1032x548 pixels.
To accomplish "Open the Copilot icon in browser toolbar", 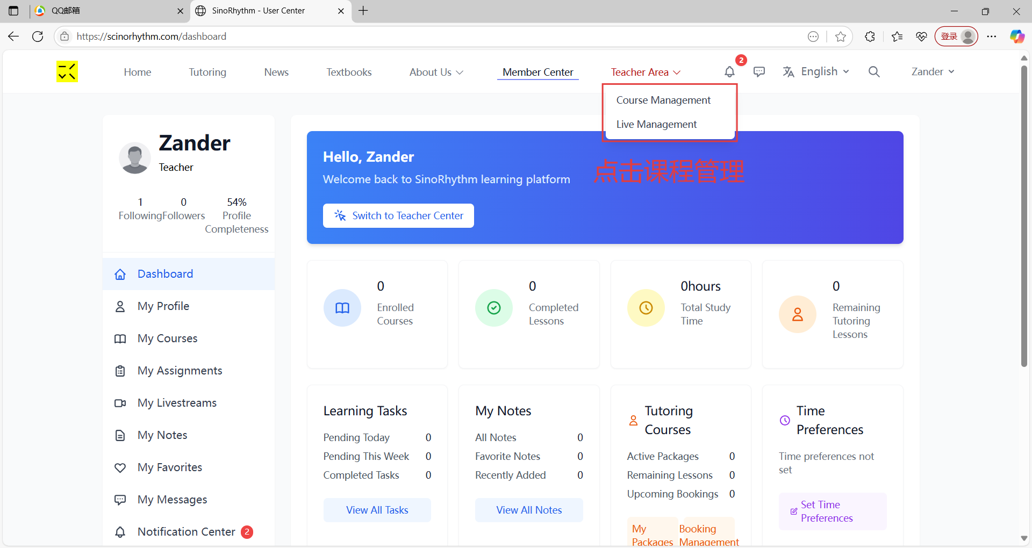I will tap(1017, 37).
